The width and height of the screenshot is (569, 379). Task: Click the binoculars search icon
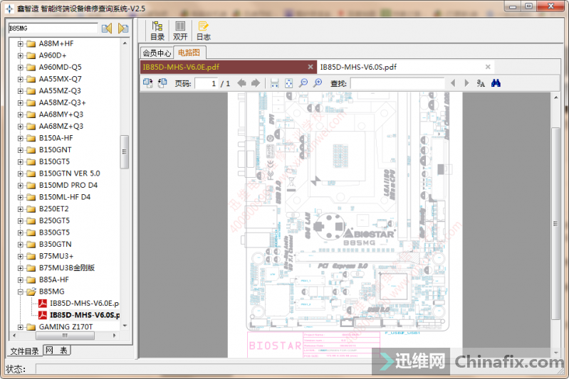[x=496, y=83]
